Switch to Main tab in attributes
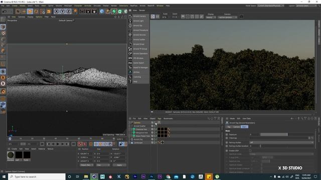Image resolution: width=321 pixels, height=180 pixels. [x=244, y=127]
